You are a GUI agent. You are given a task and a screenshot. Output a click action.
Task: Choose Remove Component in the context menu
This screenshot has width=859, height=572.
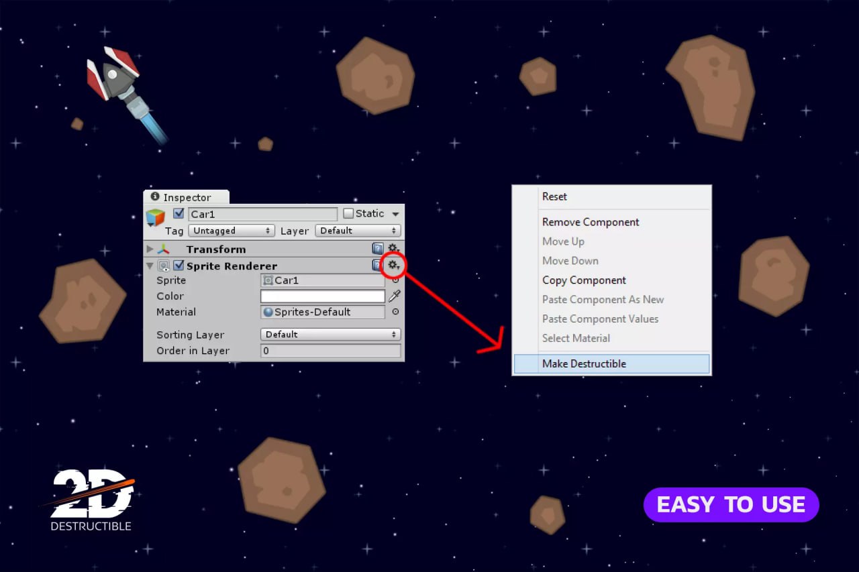click(x=591, y=222)
